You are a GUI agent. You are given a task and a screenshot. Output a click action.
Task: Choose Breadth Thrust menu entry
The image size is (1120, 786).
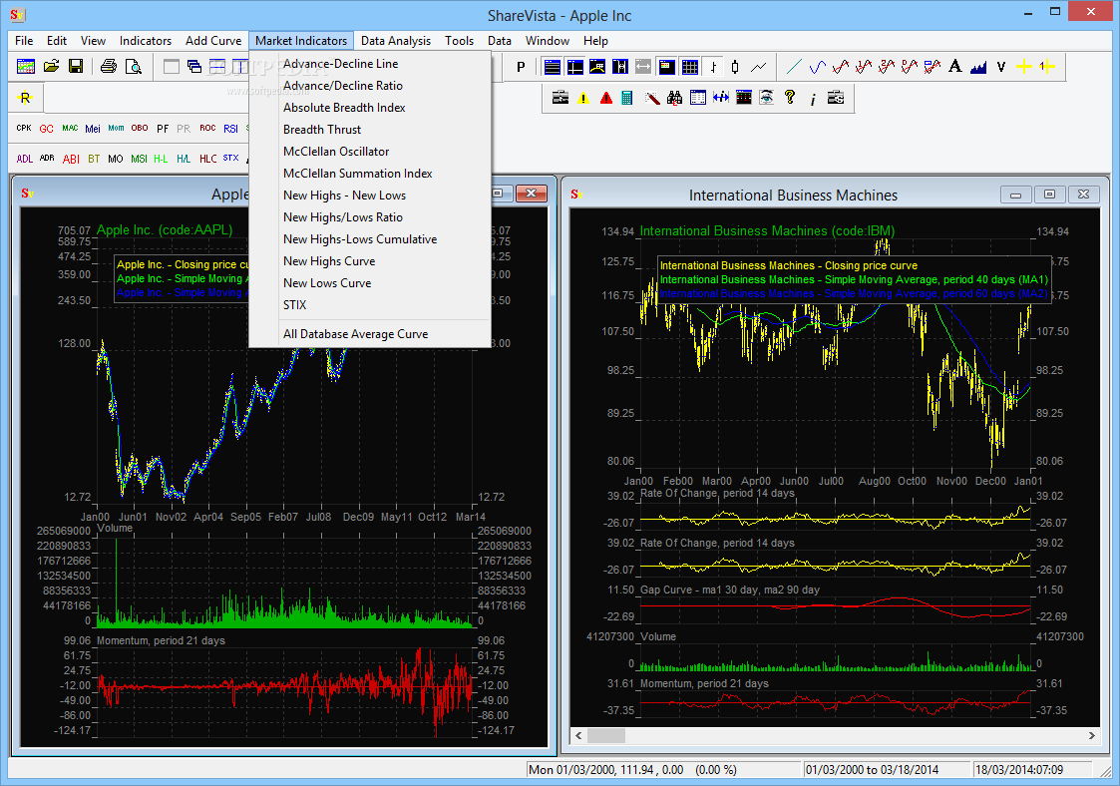pyautogui.click(x=370, y=130)
